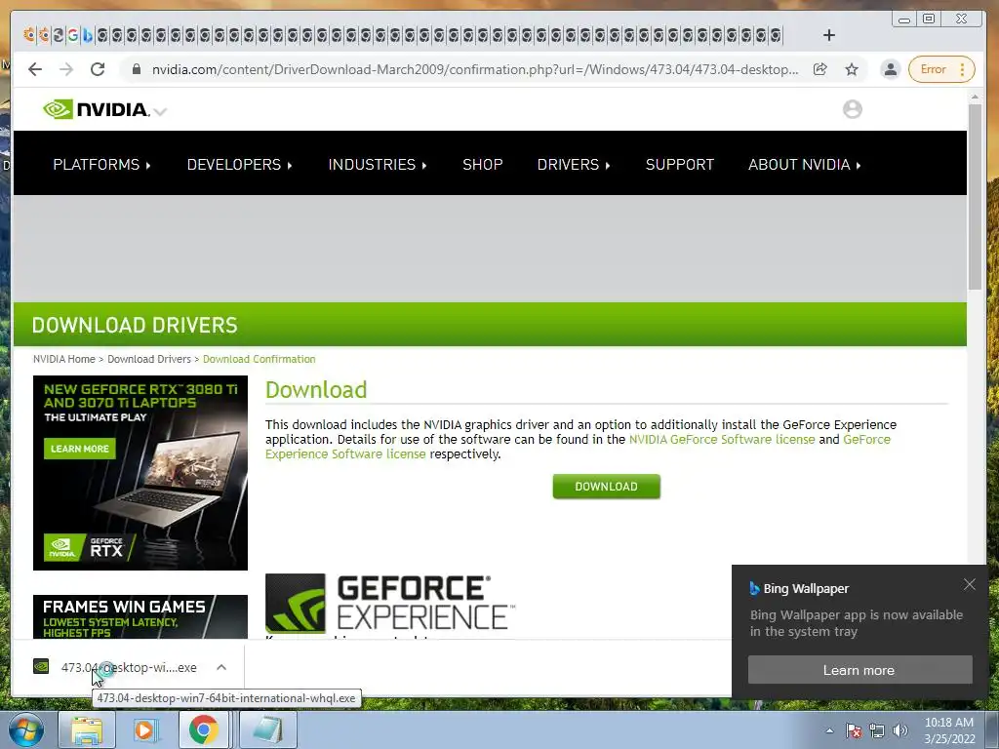
Task: Bookmark this page with the star icon
Action: (851, 69)
